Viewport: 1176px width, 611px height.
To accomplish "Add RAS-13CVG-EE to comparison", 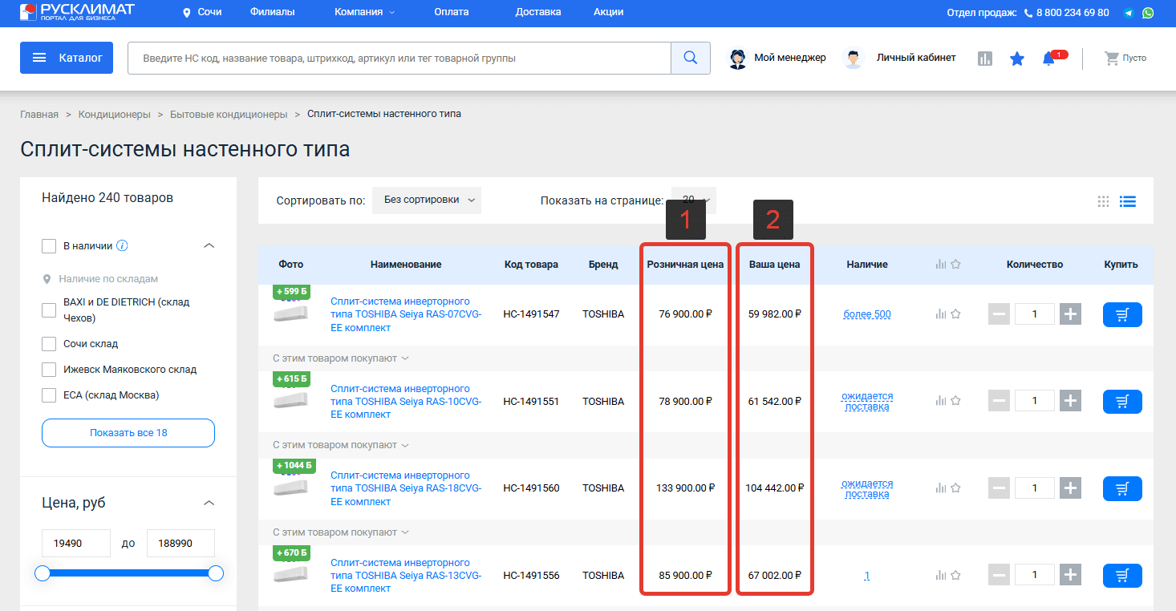I will (941, 575).
